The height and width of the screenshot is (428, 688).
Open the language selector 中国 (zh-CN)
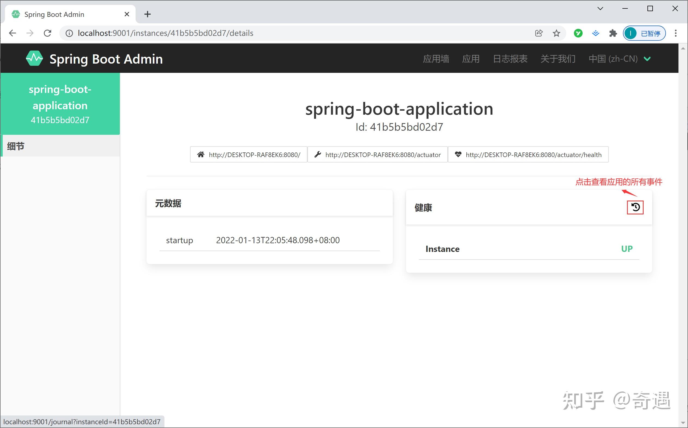click(x=613, y=59)
